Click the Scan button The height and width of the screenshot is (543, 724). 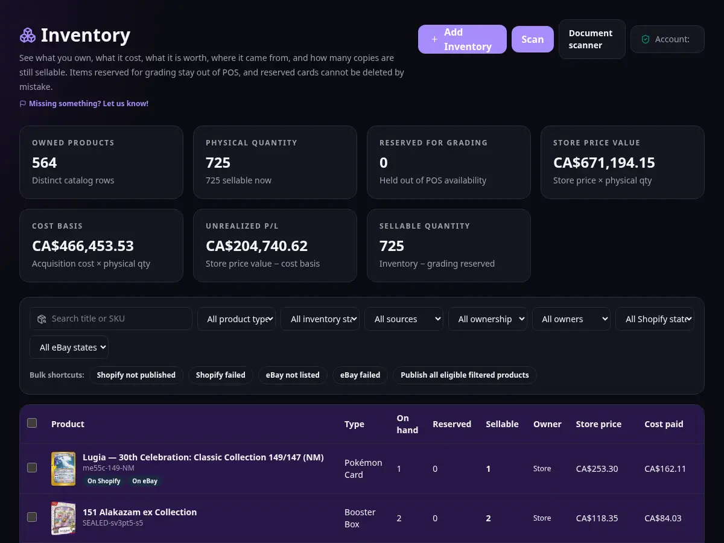pyautogui.click(x=533, y=39)
